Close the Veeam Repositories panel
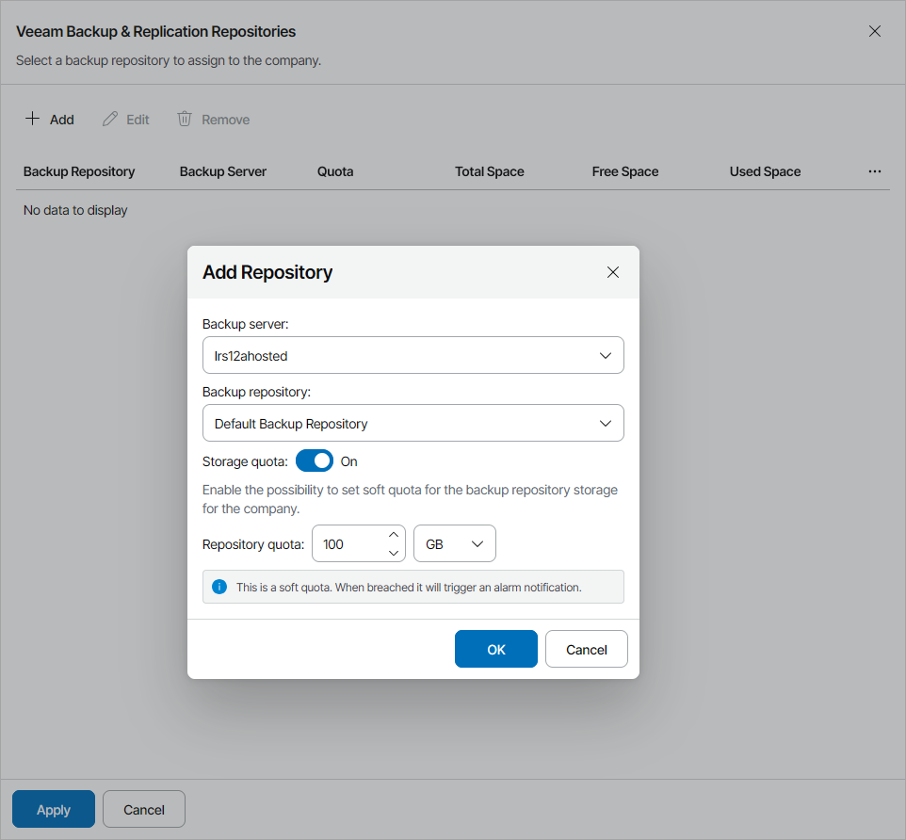Screen dimensions: 906x840 [x=874, y=30]
